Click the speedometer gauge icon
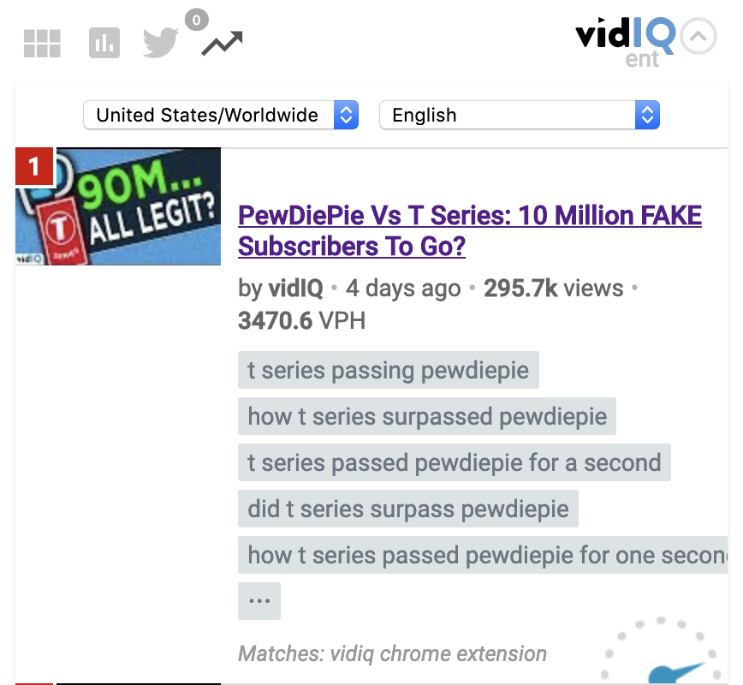This screenshot has height=685, width=743. (663, 652)
